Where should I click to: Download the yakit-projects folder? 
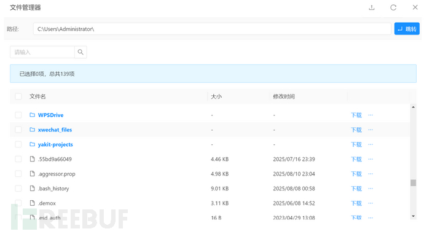(x=356, y=144)
